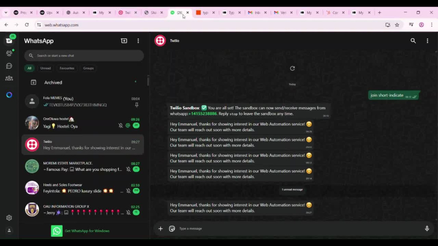
Task: Bookmark this page with star icon
Action: click(x=397, y=25)
